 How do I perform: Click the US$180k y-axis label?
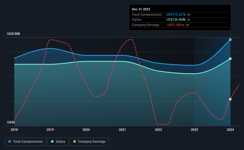point(14,34)
